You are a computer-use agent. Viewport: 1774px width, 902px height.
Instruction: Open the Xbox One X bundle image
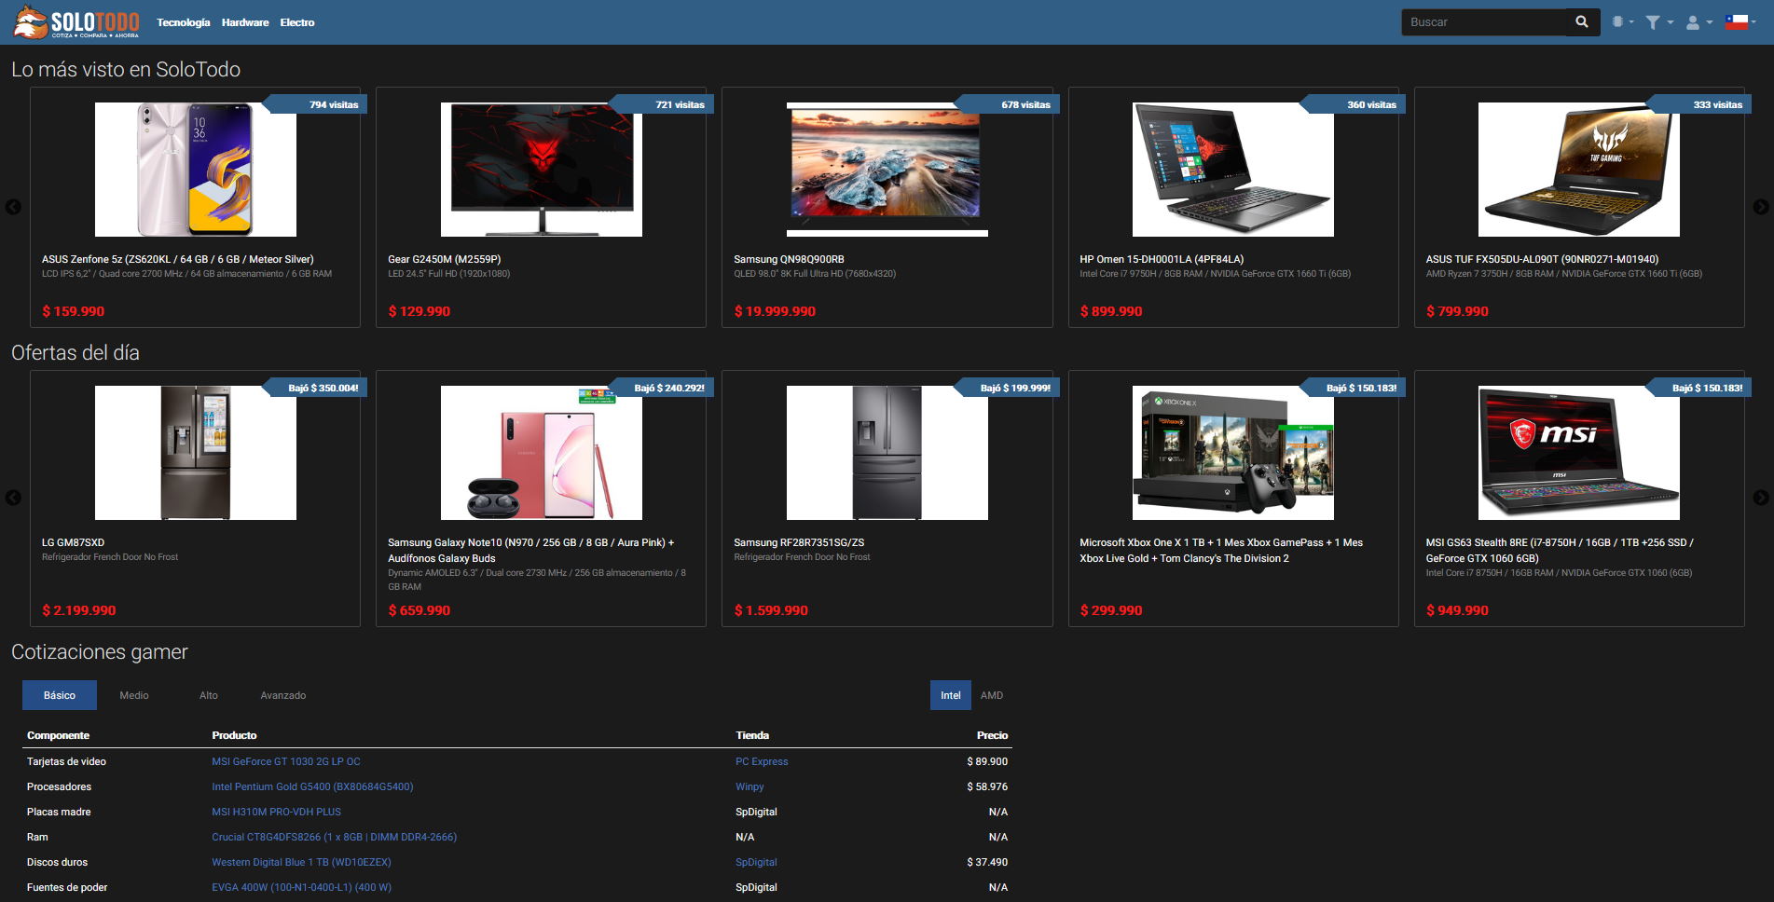[1233, 453]
